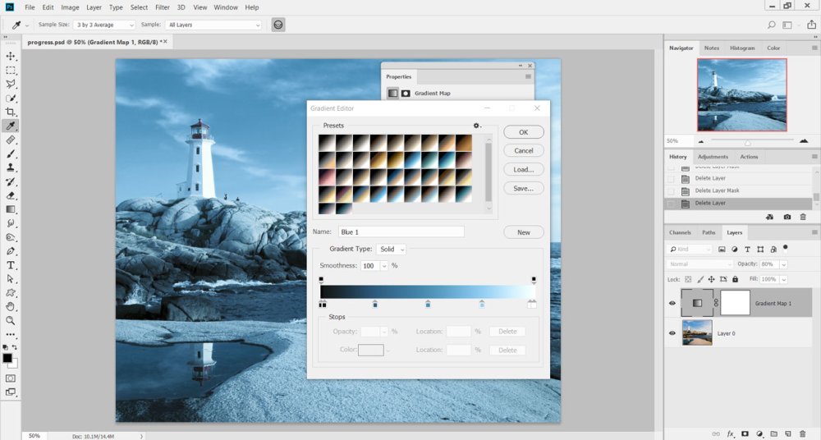Open the Sample All Layers dropdown
Viewport: 821px width, 440px height.
tap(213, 25)
